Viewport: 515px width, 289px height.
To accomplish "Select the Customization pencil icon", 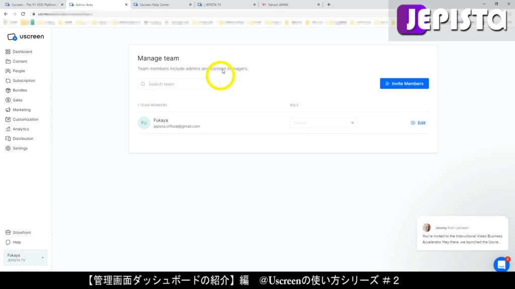I will 8,119.
